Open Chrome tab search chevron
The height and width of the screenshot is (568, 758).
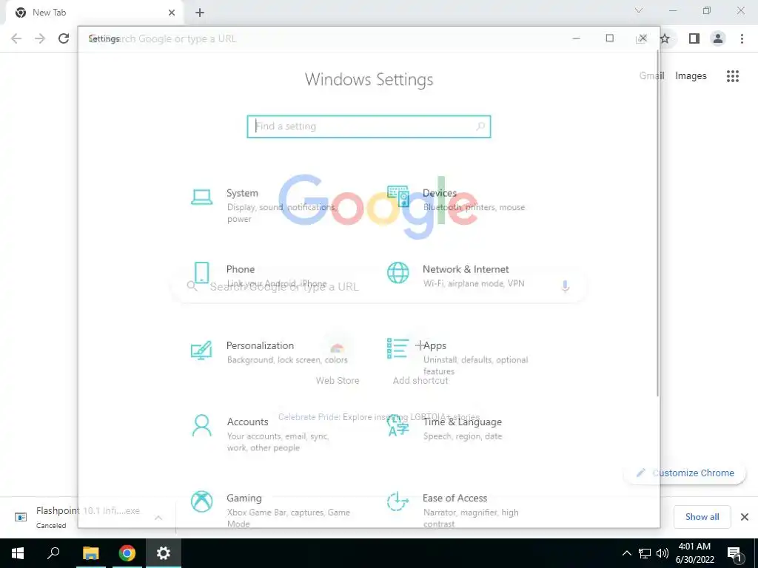pos(639,10)
